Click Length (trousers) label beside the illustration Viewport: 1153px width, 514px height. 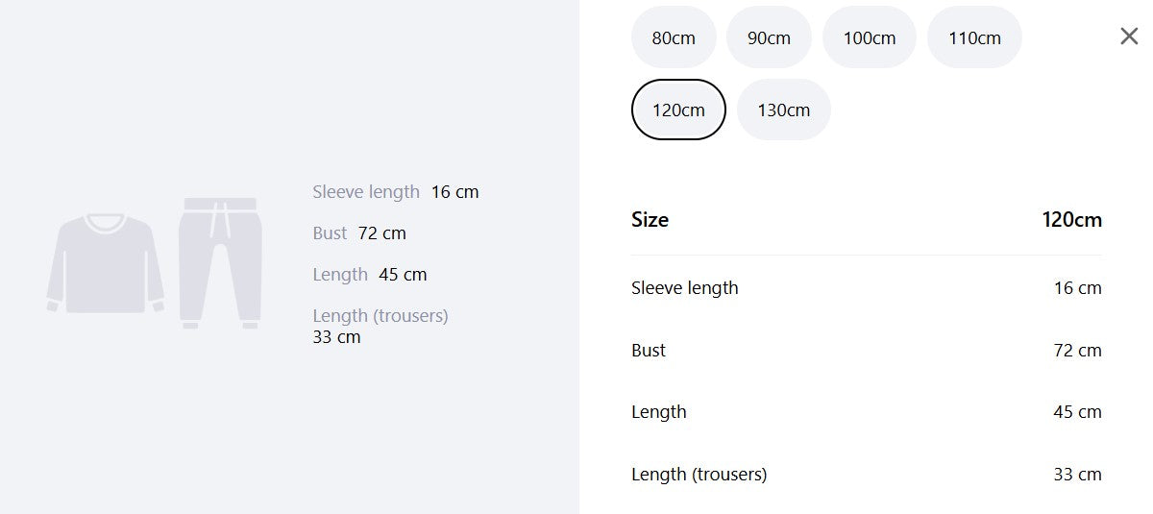[x=380, y=315]
